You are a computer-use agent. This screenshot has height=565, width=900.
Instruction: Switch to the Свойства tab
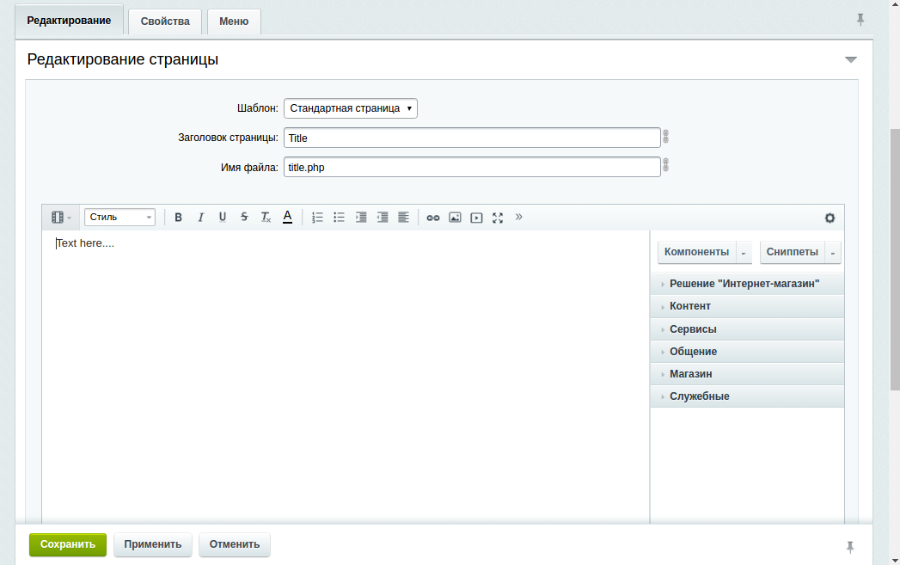(165, 21)
